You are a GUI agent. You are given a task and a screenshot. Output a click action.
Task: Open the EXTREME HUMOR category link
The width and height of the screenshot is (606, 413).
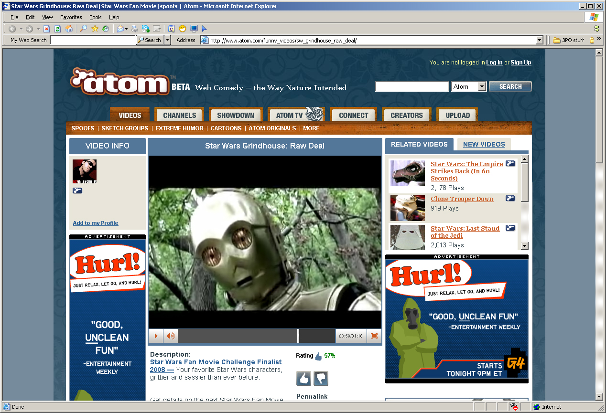click(x=179, y=128)
